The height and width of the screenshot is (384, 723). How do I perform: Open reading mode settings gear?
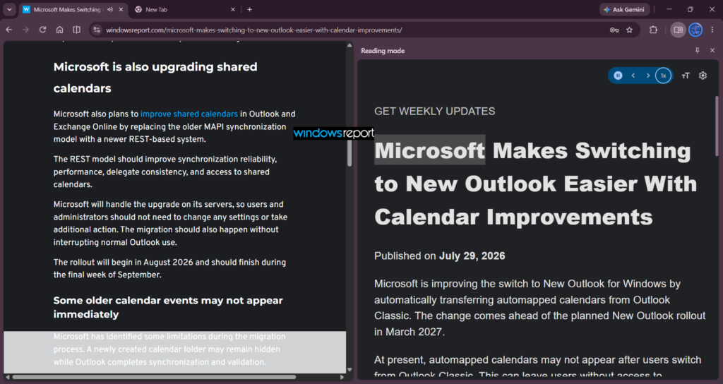pyautogui.click(x=703, y=76)
